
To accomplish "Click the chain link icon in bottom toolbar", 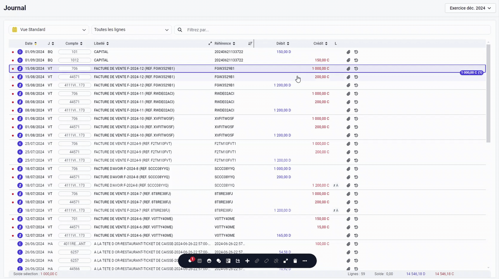I will (257, 261).
